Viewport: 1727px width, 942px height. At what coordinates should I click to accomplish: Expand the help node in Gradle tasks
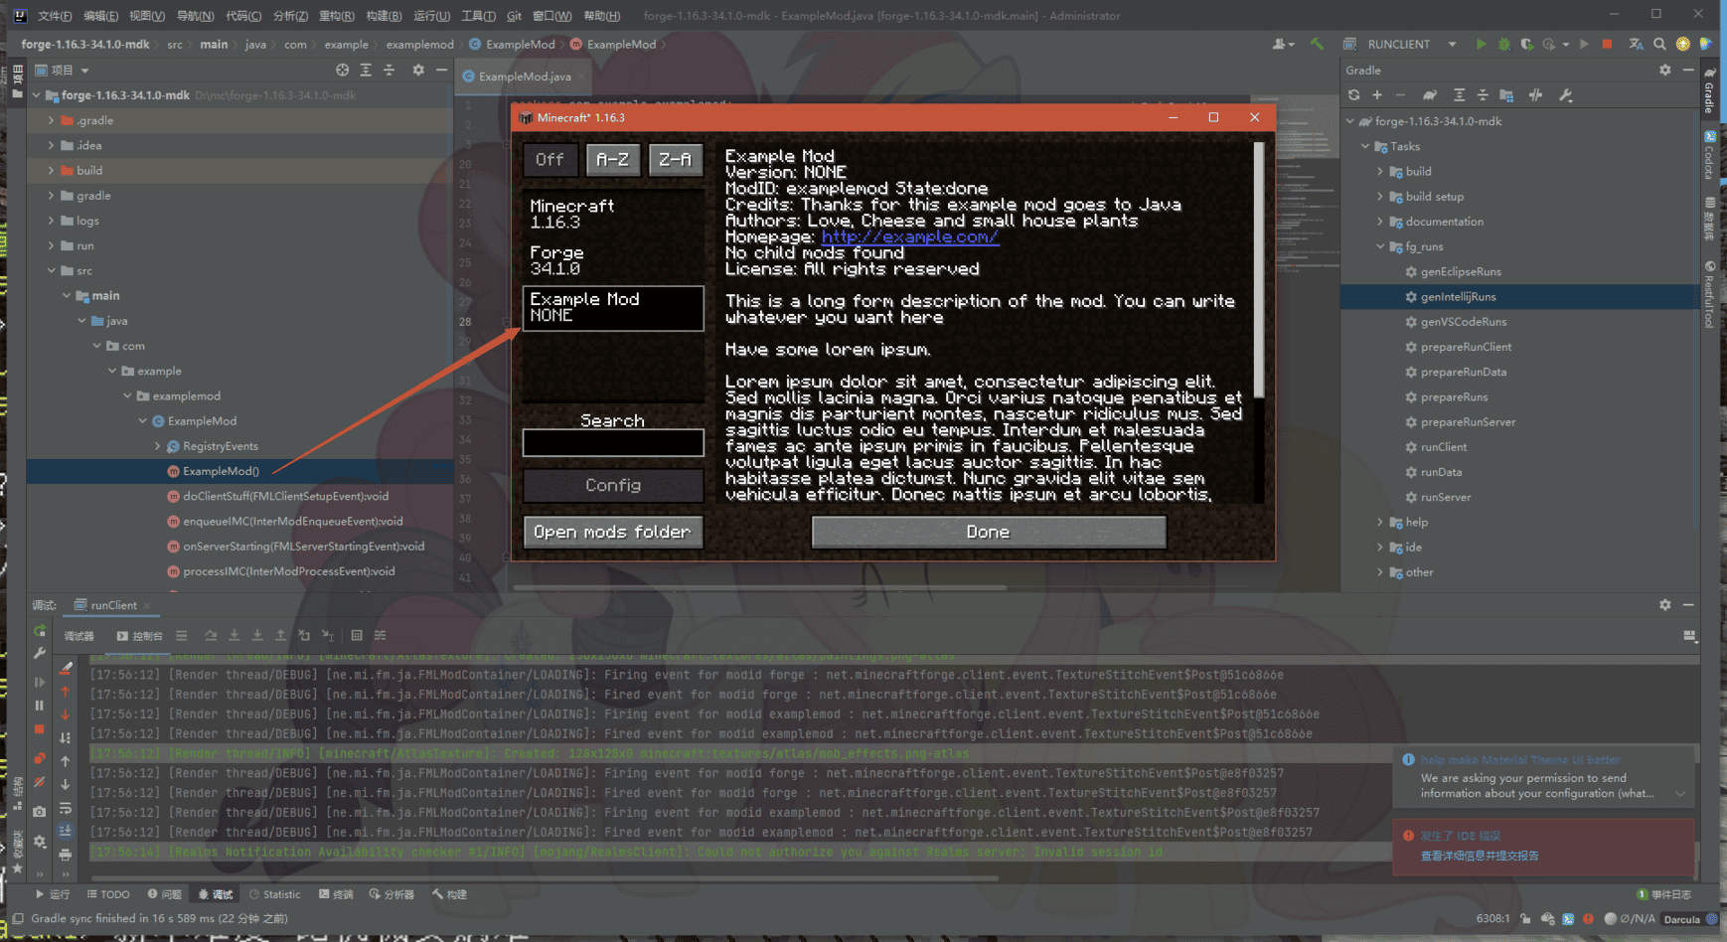1380,522
